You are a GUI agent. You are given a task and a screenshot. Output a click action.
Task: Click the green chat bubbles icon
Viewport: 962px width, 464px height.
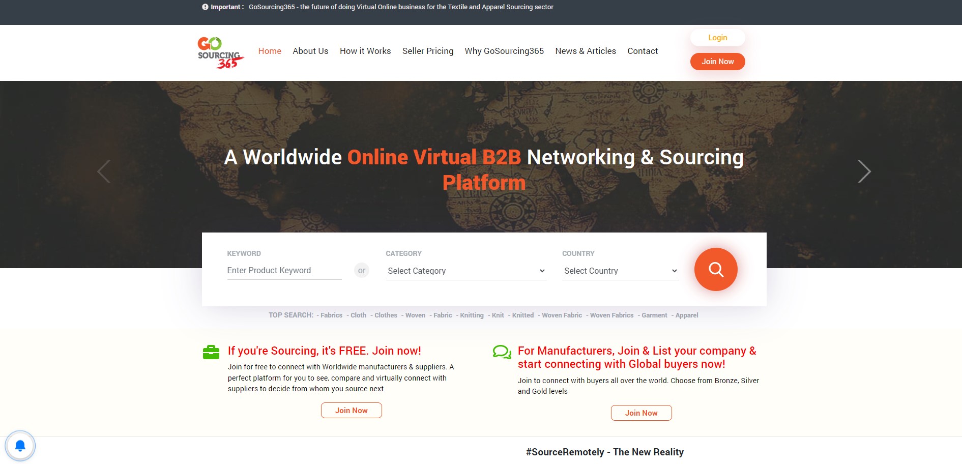coord(502,352)
